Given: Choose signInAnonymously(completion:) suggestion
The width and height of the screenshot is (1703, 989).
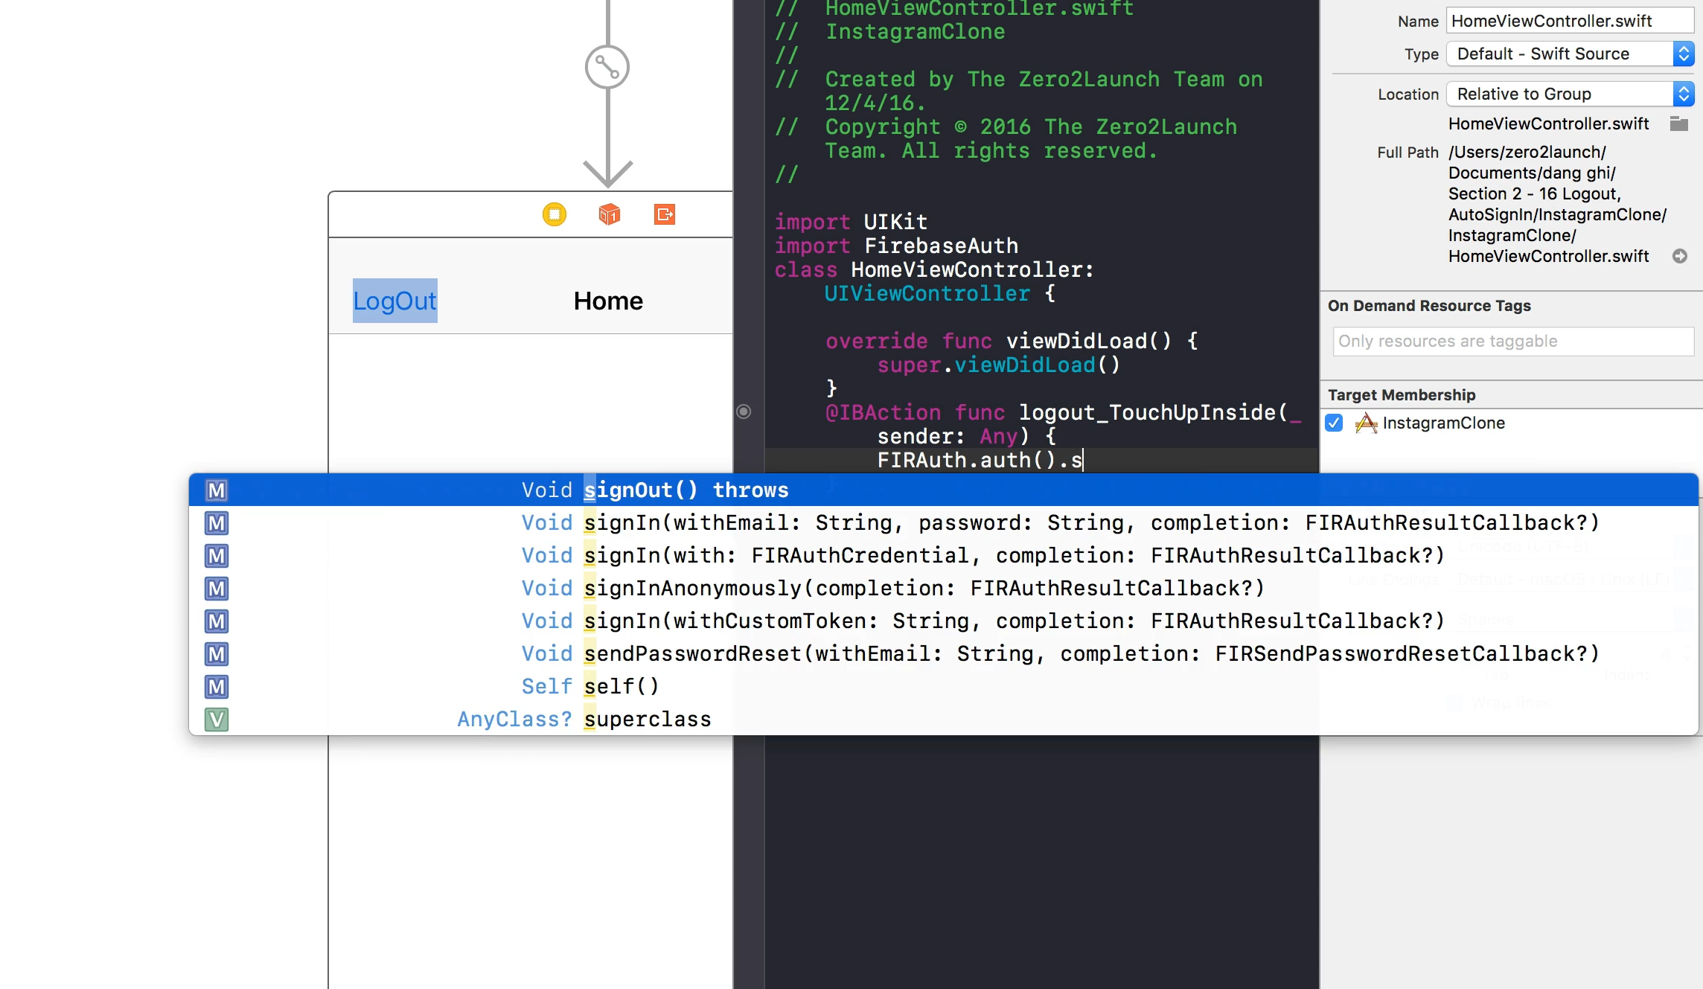Looking at the screenshot, I should pos(943,588).
